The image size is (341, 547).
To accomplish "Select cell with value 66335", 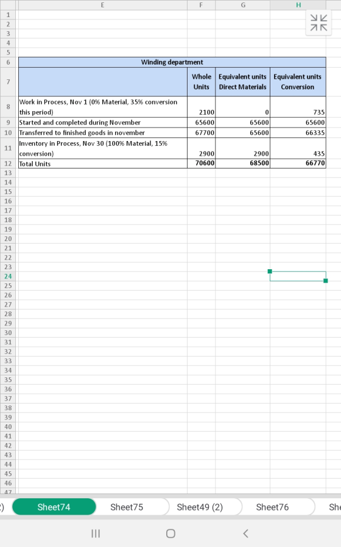I will [x=298, y=132].
